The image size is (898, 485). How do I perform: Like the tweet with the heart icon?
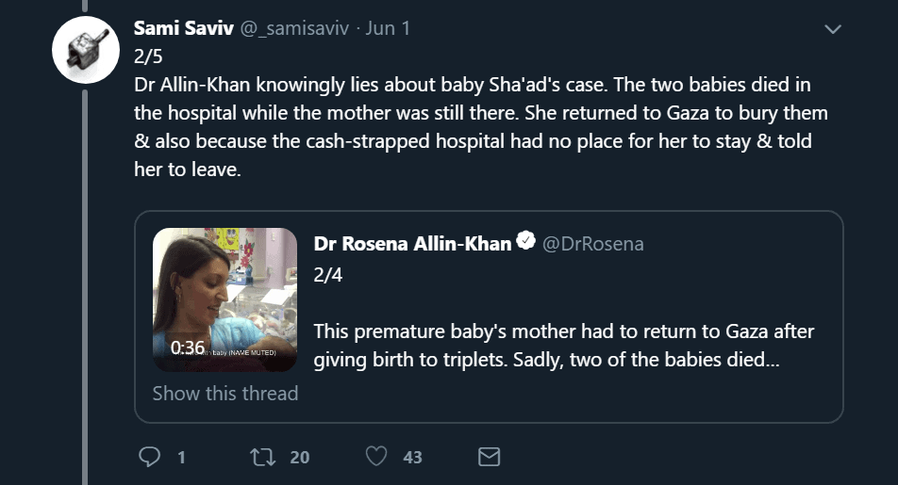pos(376,458)
